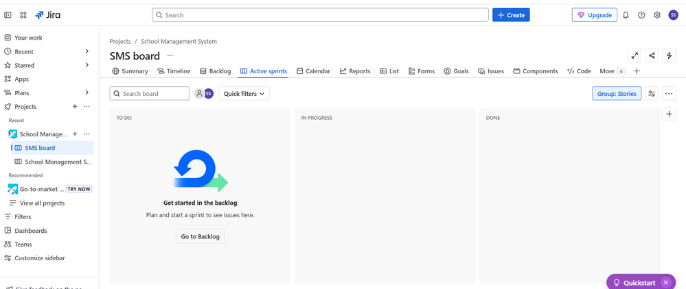Open the Group: Stories dropdown
686x289 pixels.
617,93
